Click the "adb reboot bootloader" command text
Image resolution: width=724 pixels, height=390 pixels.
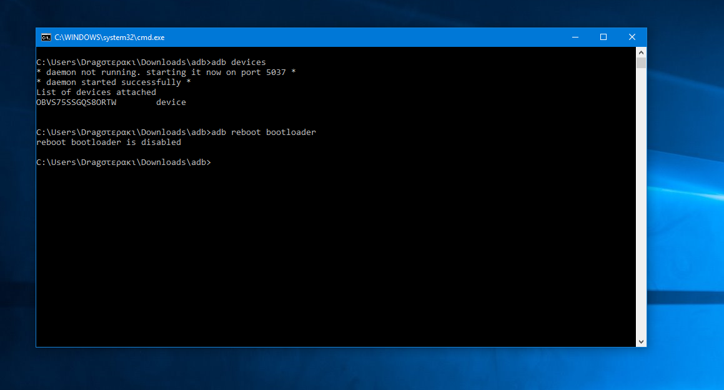point(264,132)
